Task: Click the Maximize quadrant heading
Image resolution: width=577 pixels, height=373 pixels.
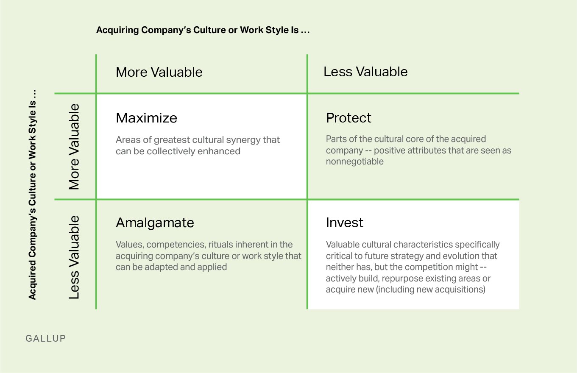Action: point(146,117)
